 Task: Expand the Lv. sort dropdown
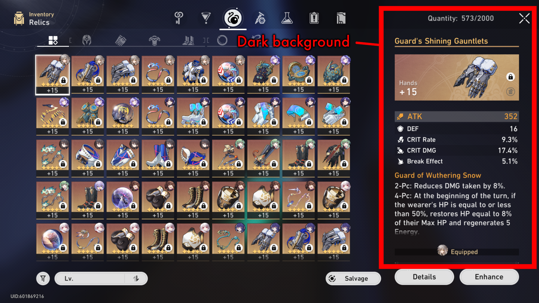click(x=90, y=279)
